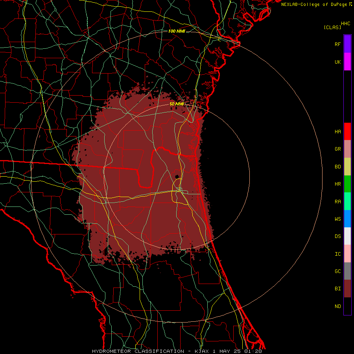Select the GR pinkish legend swatch
The image size is (354, 354).
[347, 149]
